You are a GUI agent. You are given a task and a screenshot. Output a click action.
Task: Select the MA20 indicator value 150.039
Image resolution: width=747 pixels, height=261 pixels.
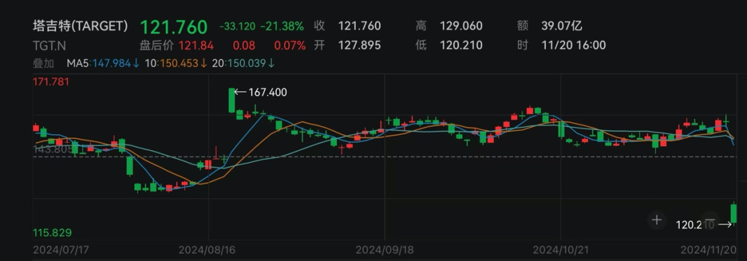(247, 63)
